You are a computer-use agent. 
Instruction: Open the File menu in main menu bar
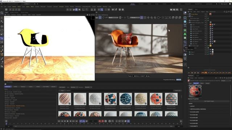coord(2,6)
